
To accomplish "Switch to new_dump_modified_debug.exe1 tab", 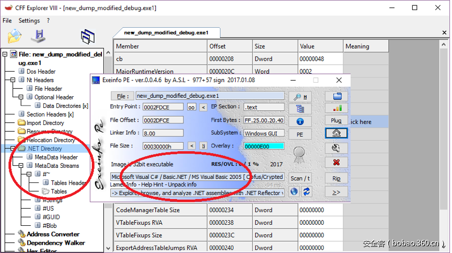I will click(166, 32).
